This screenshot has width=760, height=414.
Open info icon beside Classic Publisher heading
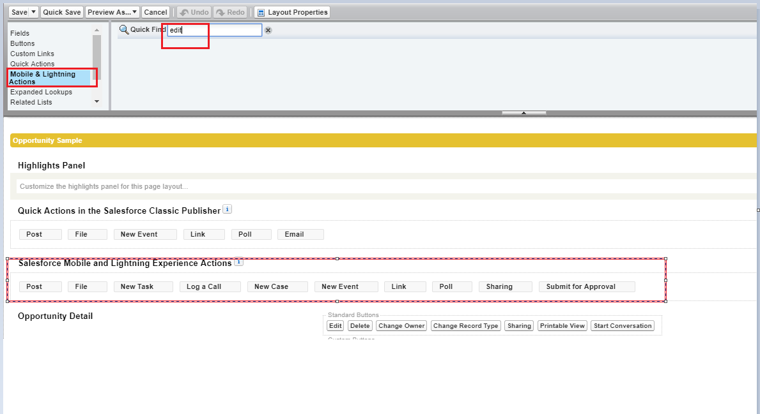[x=227, y=209]
